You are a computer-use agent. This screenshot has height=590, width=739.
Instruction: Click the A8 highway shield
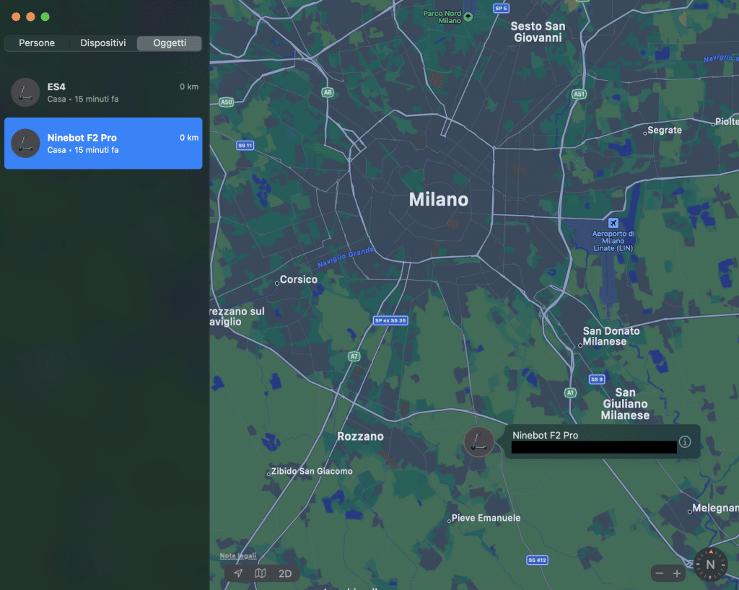click(x=328, y=92)
